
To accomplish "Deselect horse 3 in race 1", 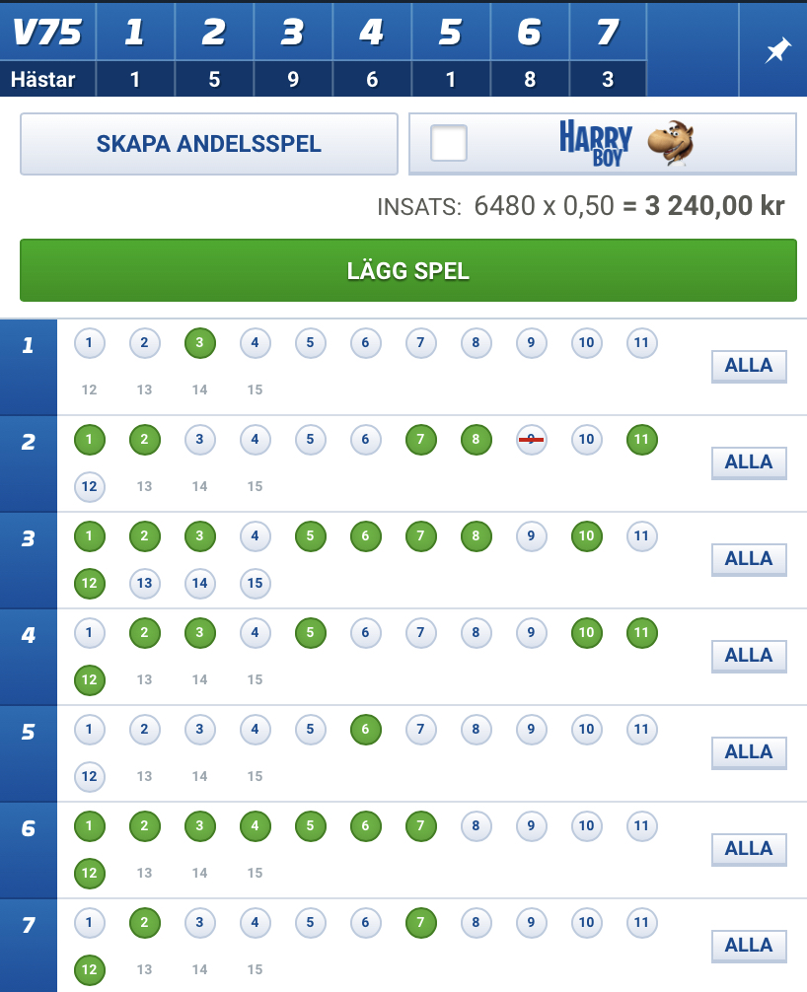I will click(x=200, y=343).
